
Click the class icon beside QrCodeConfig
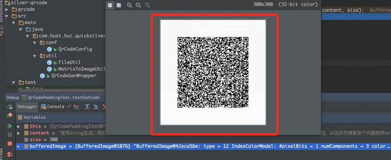point(49,49)
